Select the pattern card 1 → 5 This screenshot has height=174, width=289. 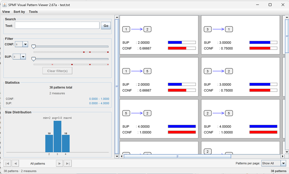159,77
